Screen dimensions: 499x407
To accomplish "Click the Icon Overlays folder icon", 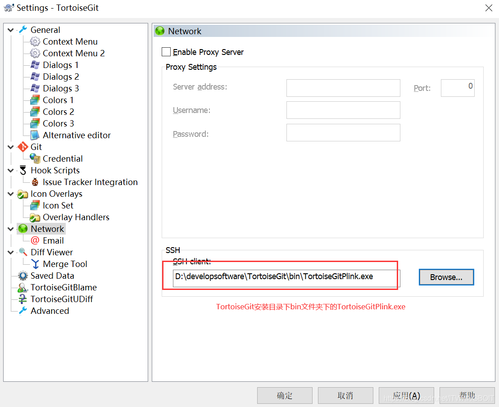I will coord(23,194).
